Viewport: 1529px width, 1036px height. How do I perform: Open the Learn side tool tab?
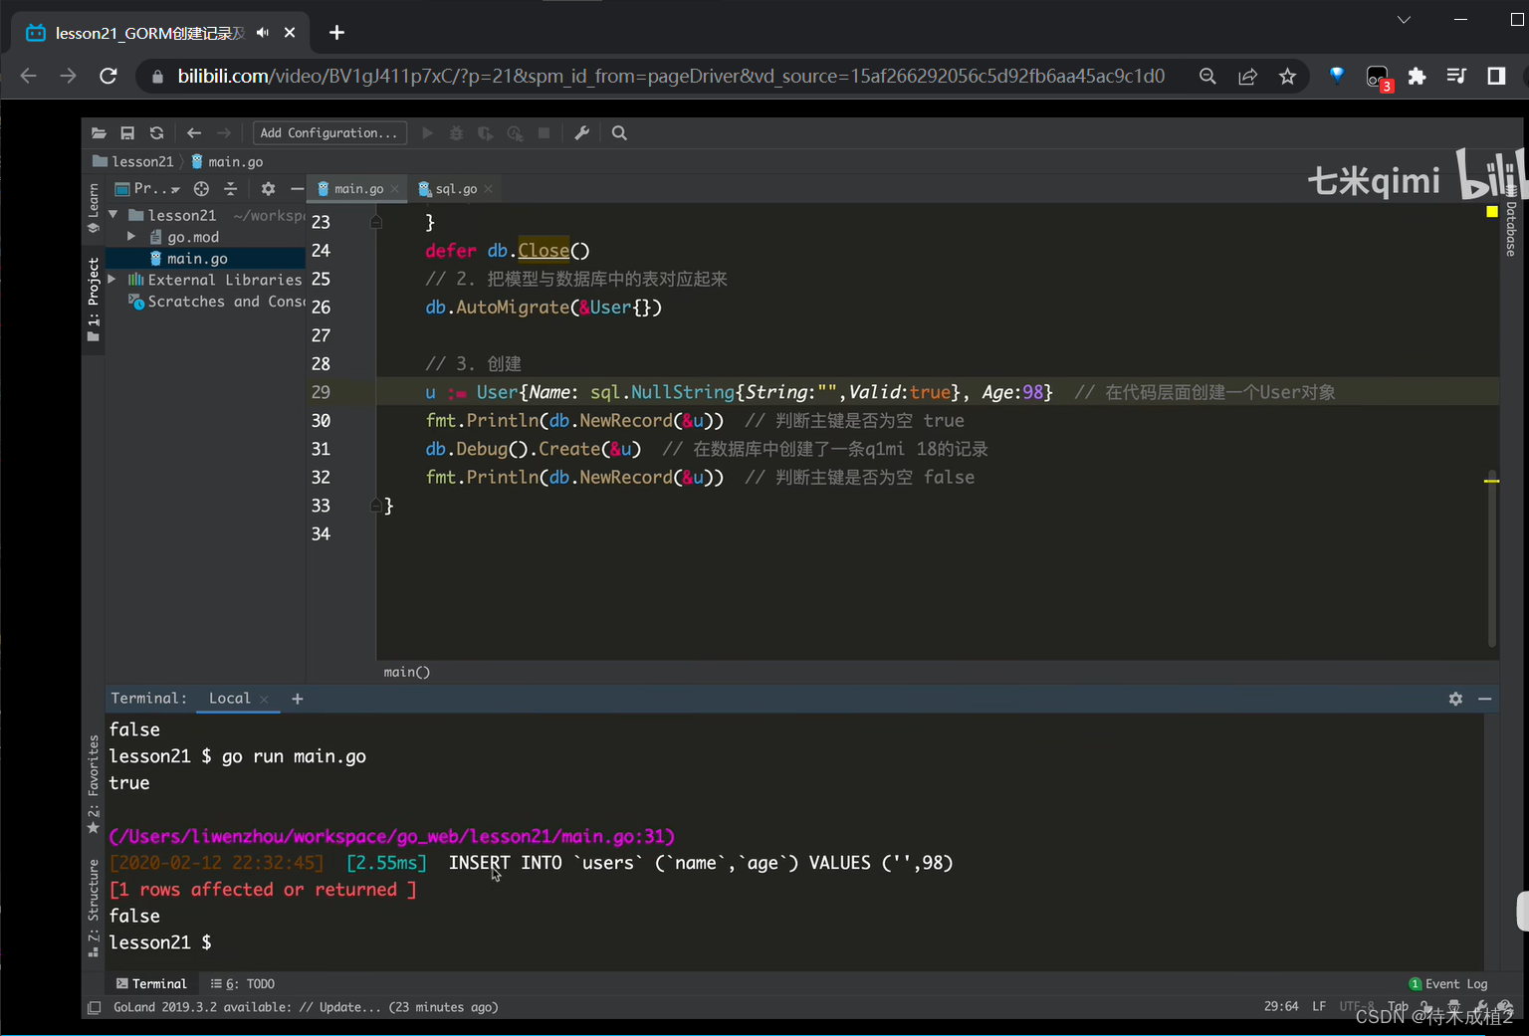point(94,208)
